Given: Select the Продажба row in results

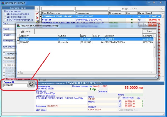Looking at the screenshot, I should [64, 42].
